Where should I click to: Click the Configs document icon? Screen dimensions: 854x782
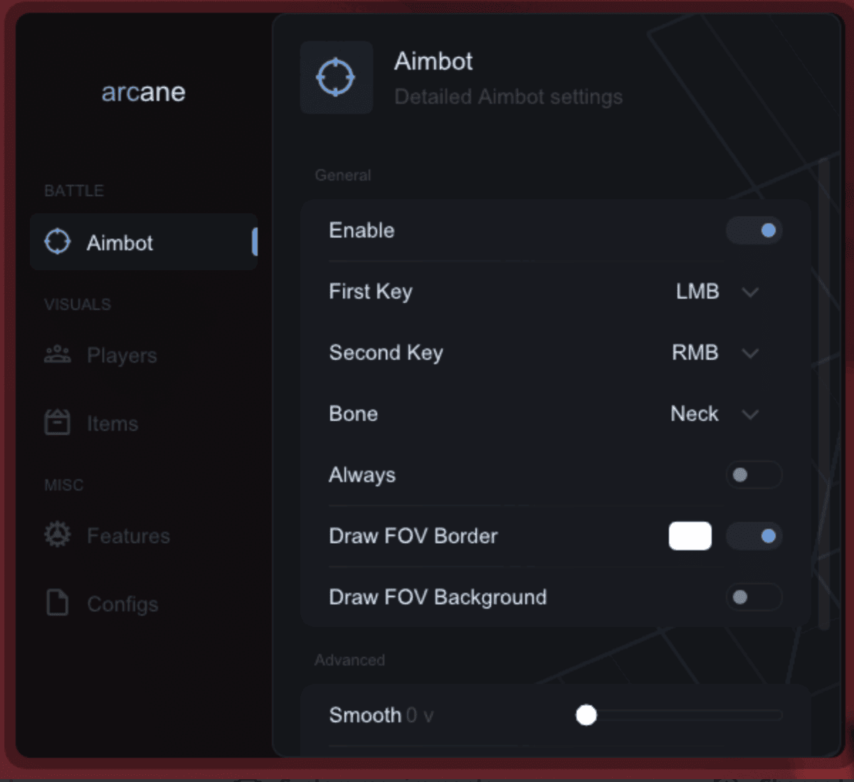[57, 602]
